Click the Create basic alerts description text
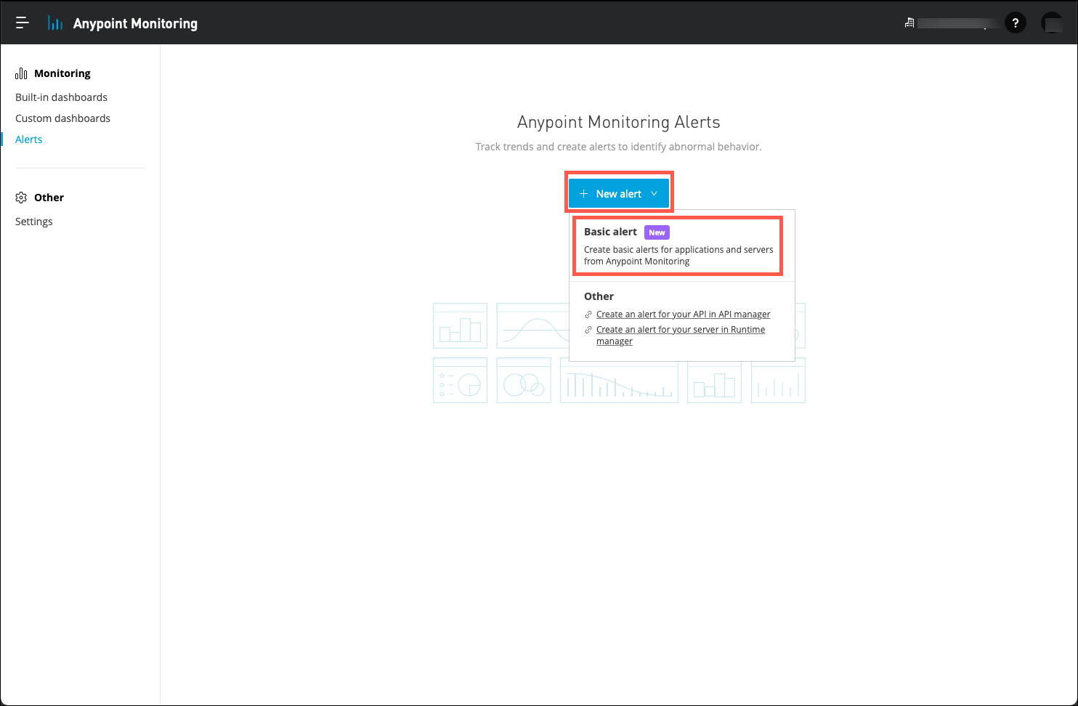Screen dimensions: 1078x706 (x=678, y=256)
